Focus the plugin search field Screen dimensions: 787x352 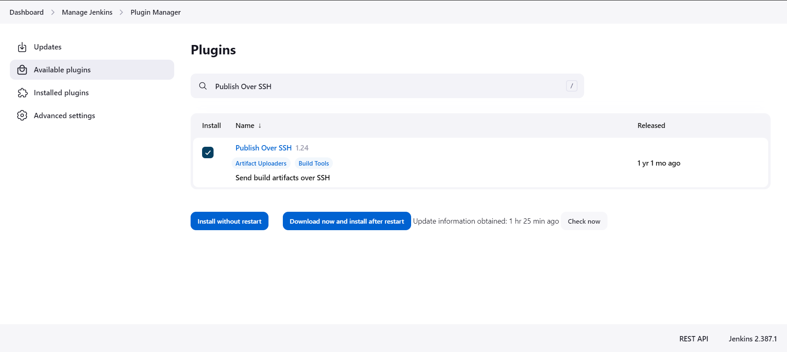[x=387, y=86]
